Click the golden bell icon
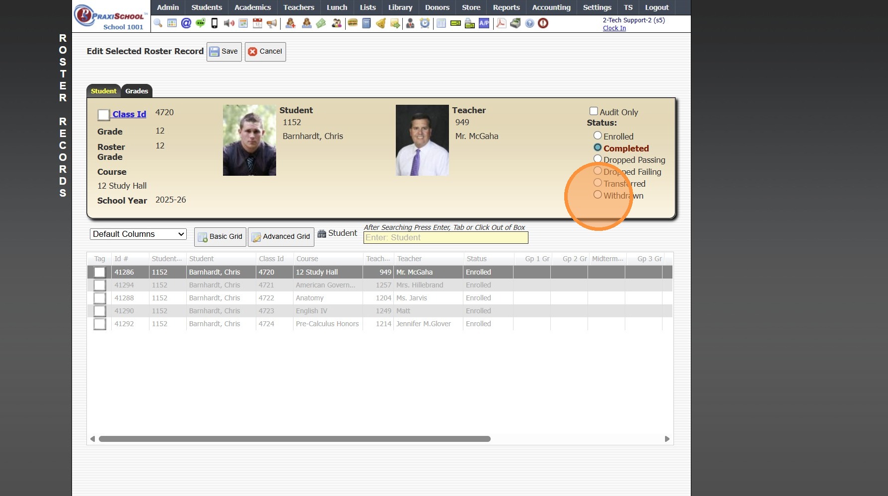The height and width of the screenshot is (496, 888). point(381,23)
